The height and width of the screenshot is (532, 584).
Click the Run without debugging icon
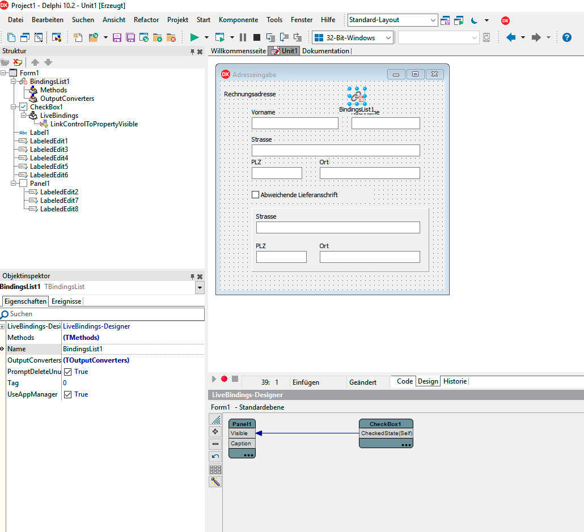pos(220,37)
